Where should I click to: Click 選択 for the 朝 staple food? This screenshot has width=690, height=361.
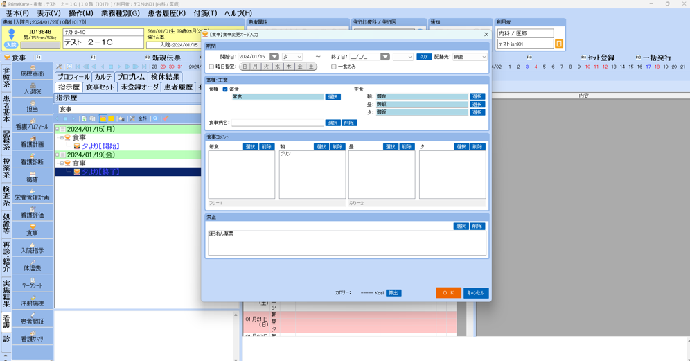(477, 96)
